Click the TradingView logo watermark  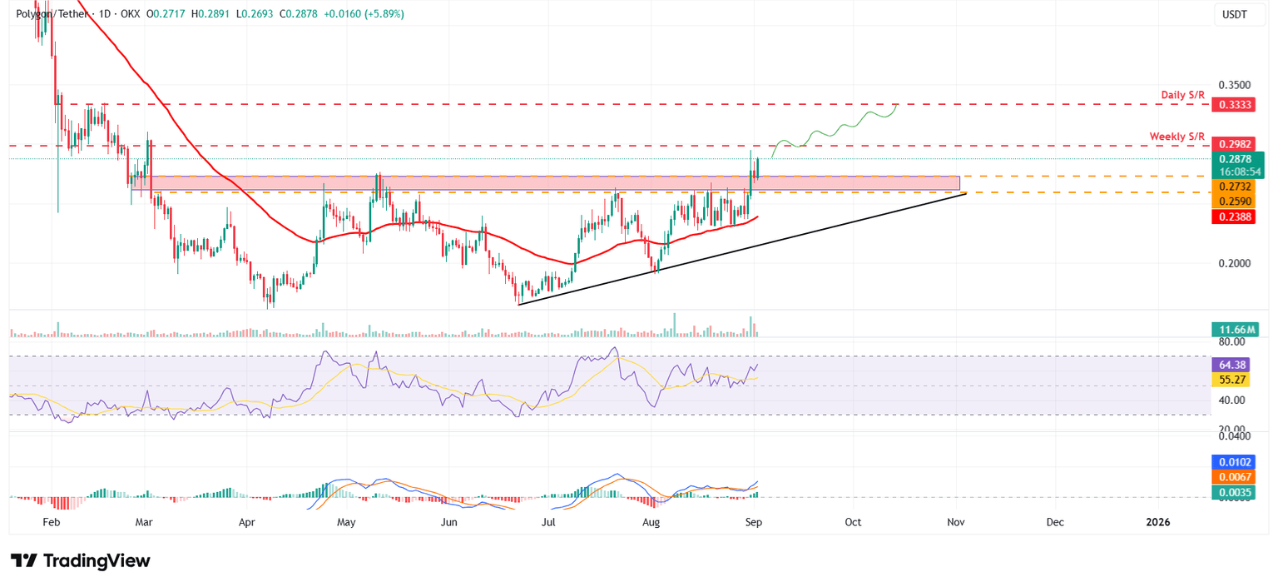pyautogui.click(x=77, y=561)
